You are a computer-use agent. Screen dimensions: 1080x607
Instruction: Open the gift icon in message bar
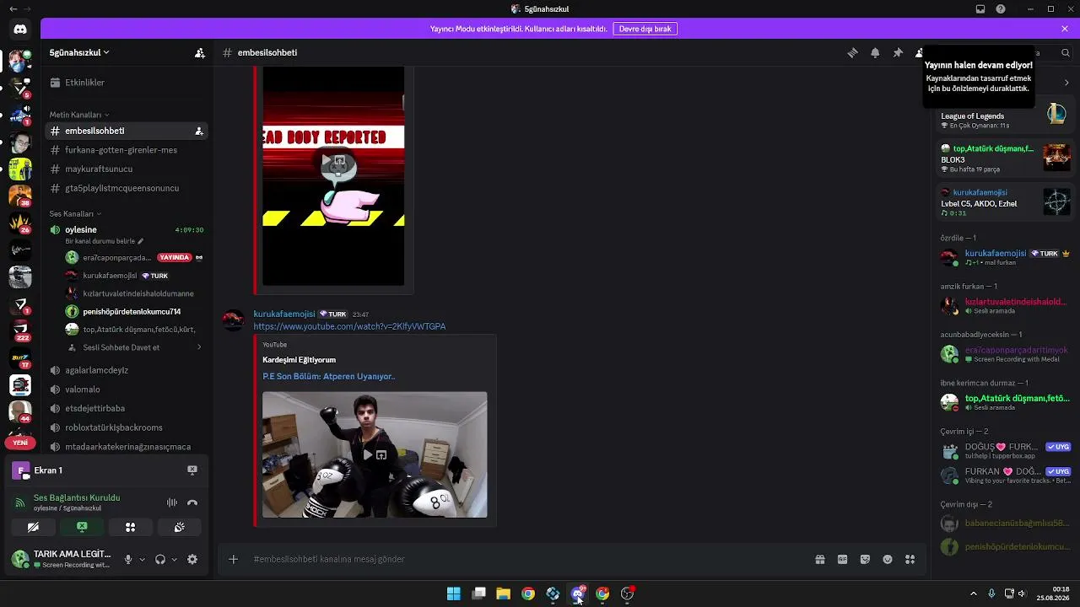point(819,559)
